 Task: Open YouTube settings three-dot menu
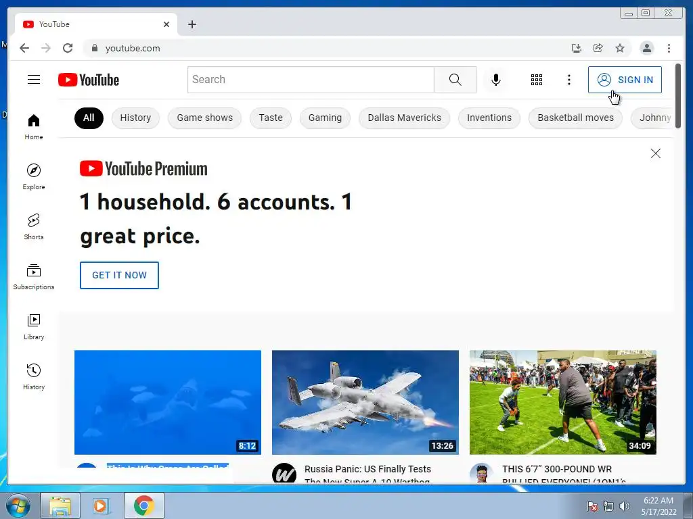[568, 80]
